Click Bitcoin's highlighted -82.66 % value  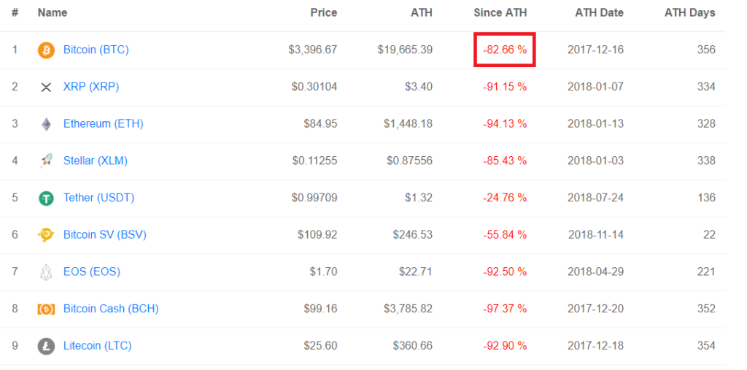point(505,50)
